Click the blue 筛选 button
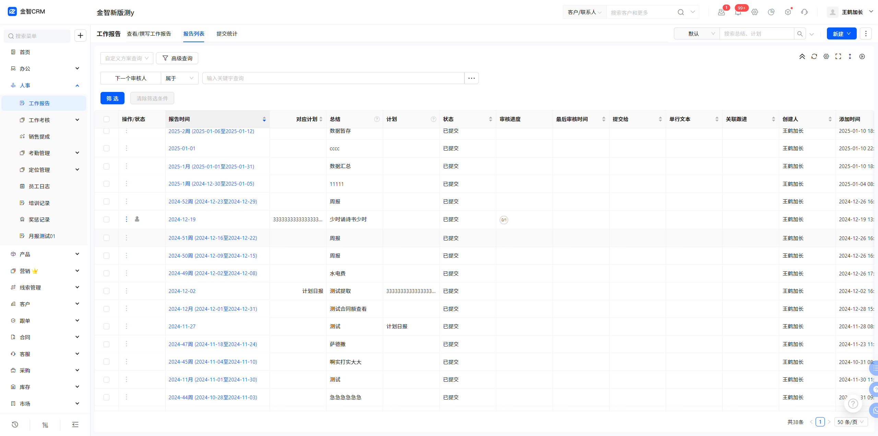The height and width of the screenshot is (436, 878). [112, 98]
